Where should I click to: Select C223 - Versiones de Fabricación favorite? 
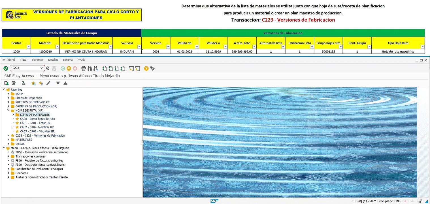point(40,135)
